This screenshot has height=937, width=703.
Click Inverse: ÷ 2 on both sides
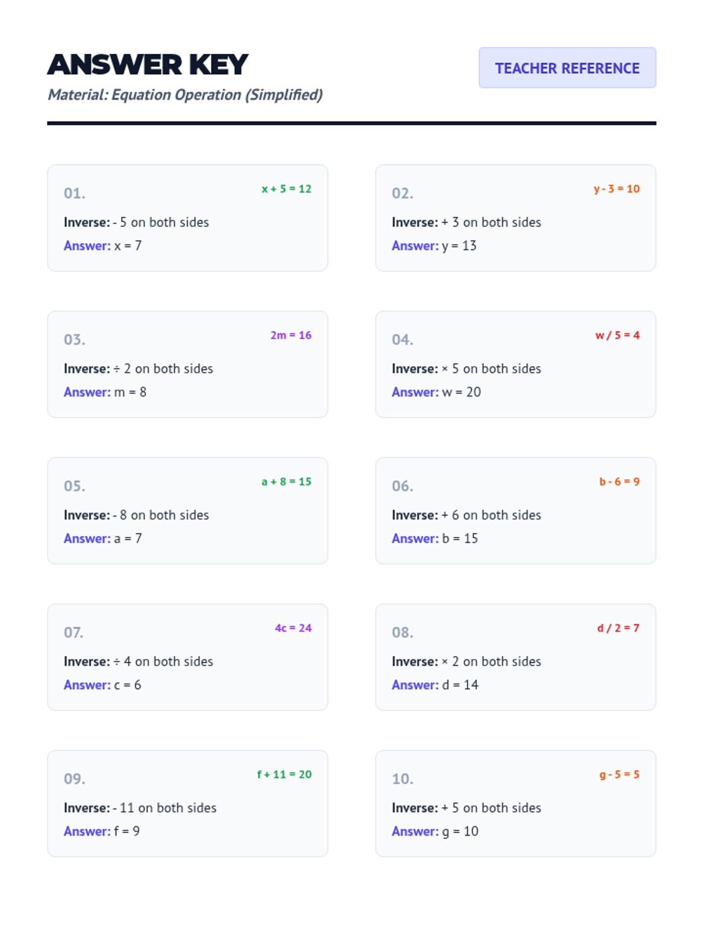tap(138, 369)
